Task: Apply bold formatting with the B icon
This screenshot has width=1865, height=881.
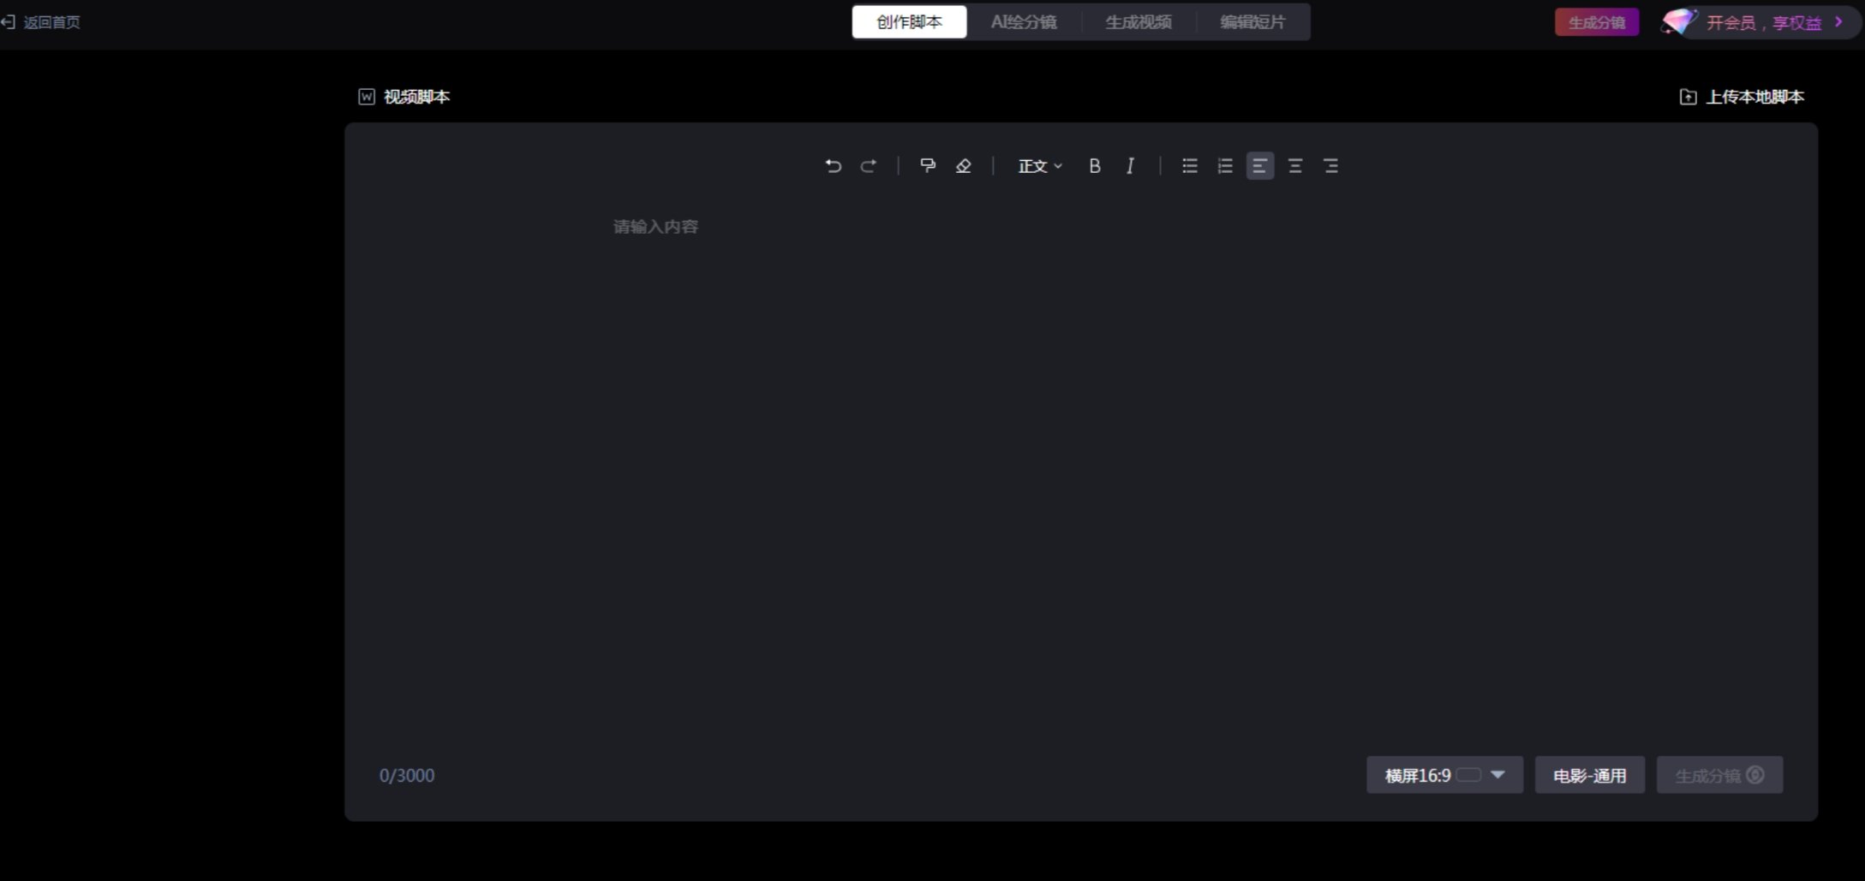Action: (x=1094, y=165)
